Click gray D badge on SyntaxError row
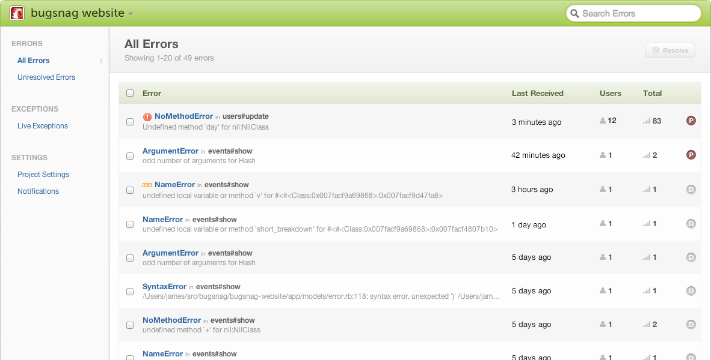The image size is (711, 360). tap(691, 291)
